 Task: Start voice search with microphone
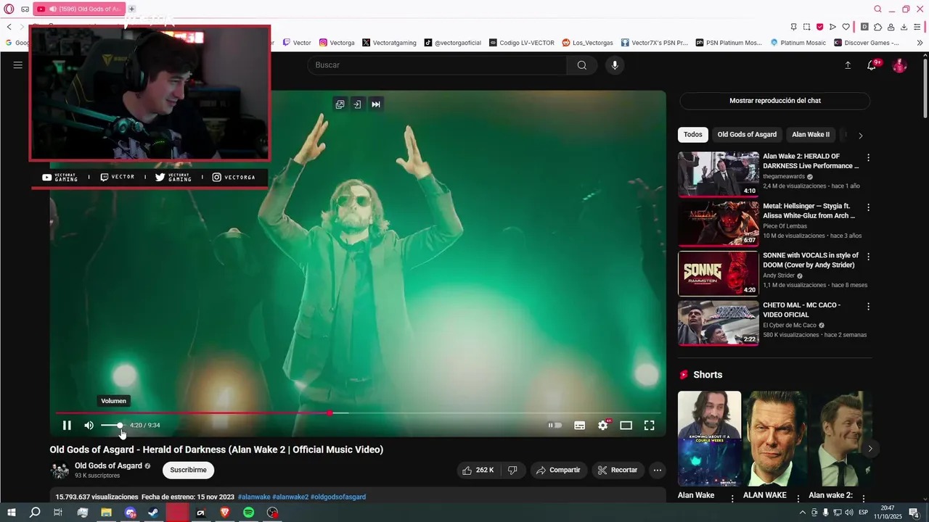click(615, 65)
